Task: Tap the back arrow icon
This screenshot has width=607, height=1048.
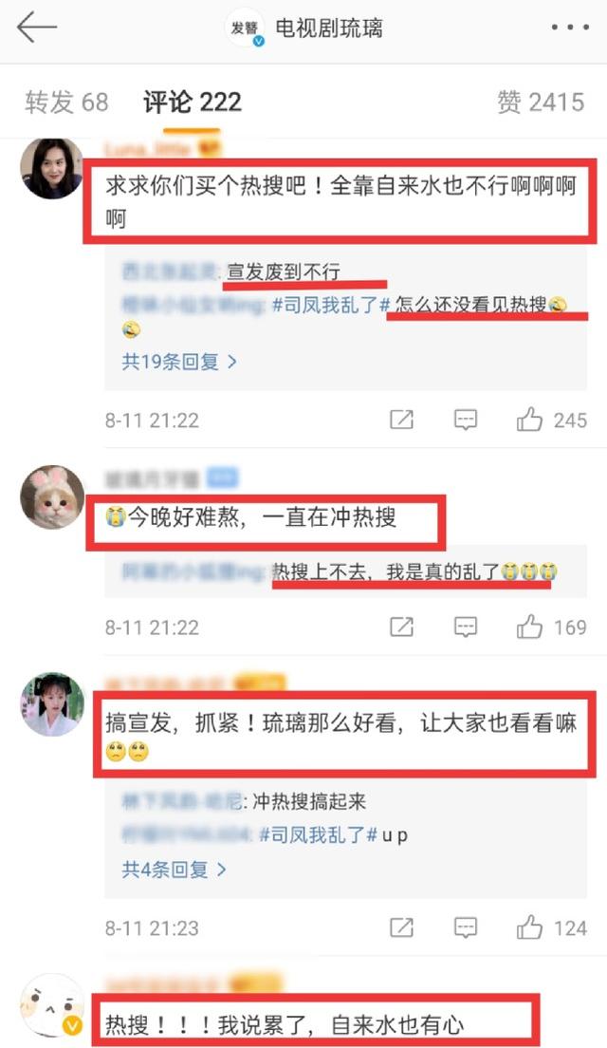Action: coord(37,28)
